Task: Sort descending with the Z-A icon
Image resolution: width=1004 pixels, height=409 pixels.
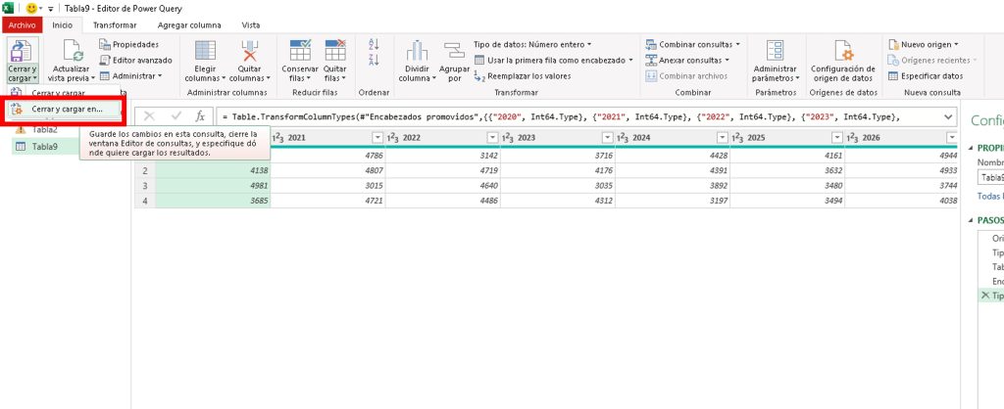Action: click(x=375, y=60)
